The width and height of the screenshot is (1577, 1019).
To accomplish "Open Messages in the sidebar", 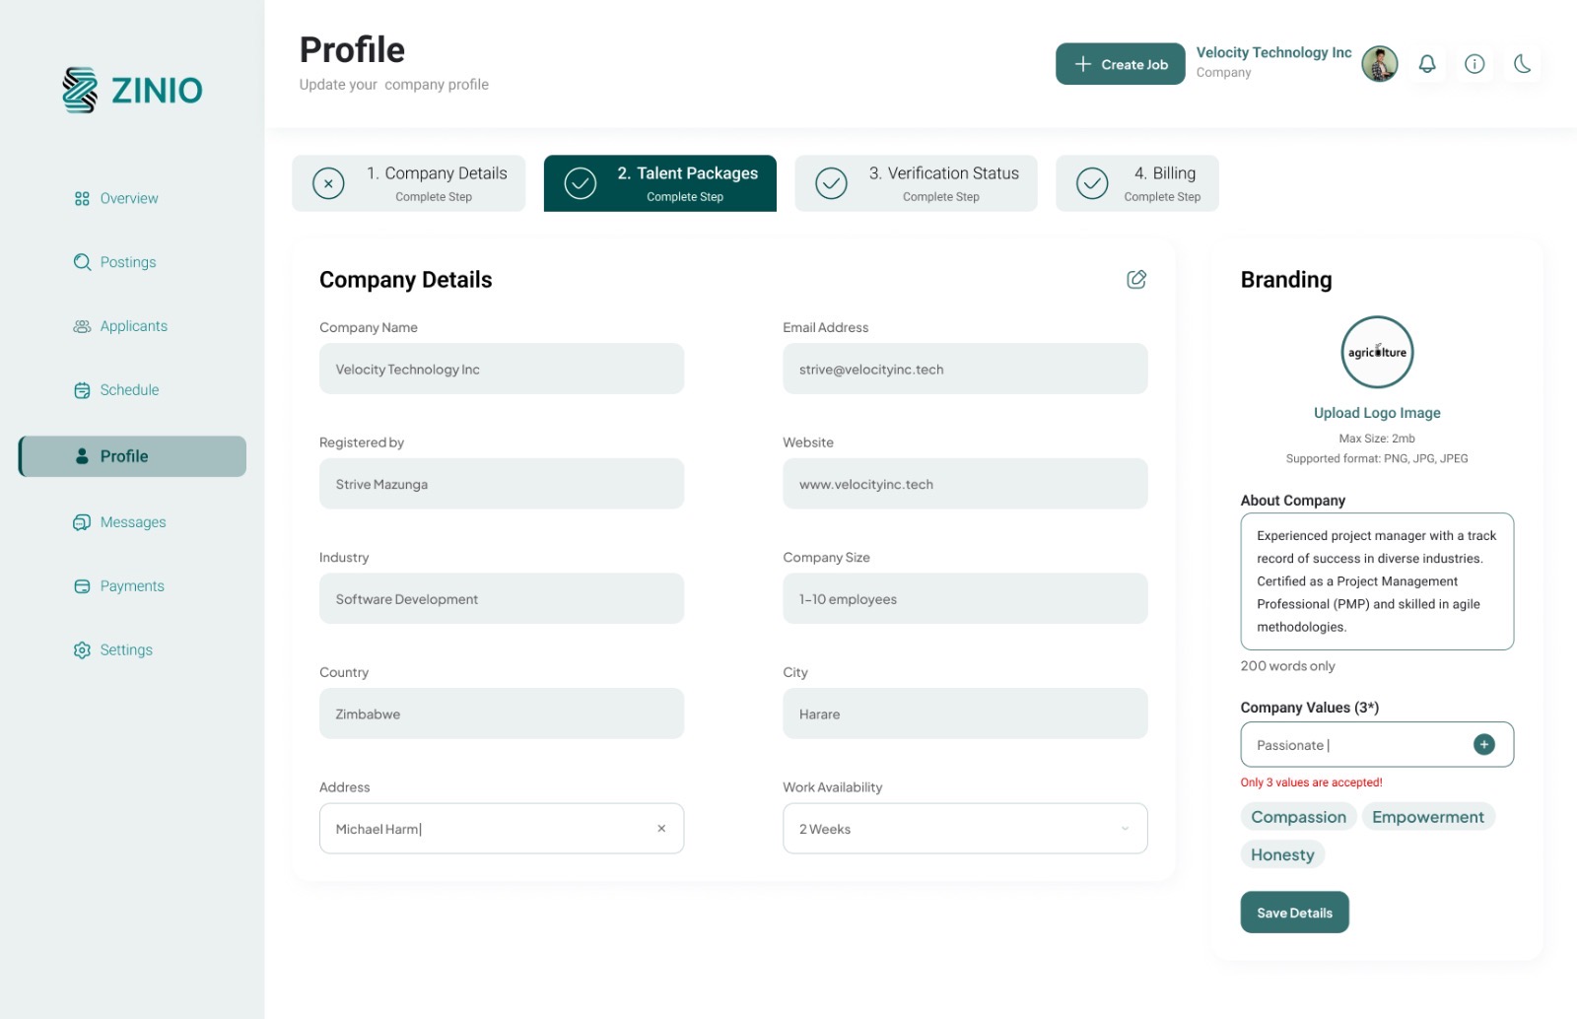I will (x=132, y=522).
